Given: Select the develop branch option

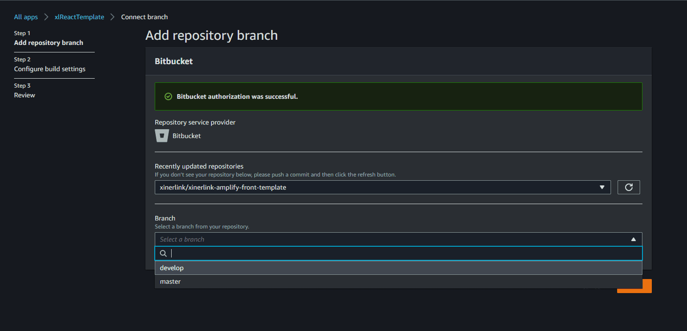Looking at the screenshot, I should pyautogui.click(x=172, y=268).
